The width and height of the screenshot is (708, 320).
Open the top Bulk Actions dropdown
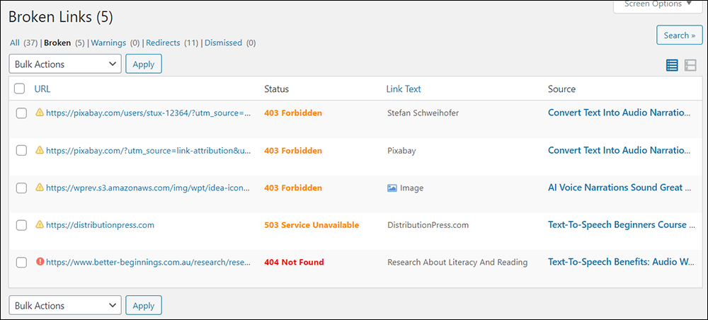[x=65, y=64]
